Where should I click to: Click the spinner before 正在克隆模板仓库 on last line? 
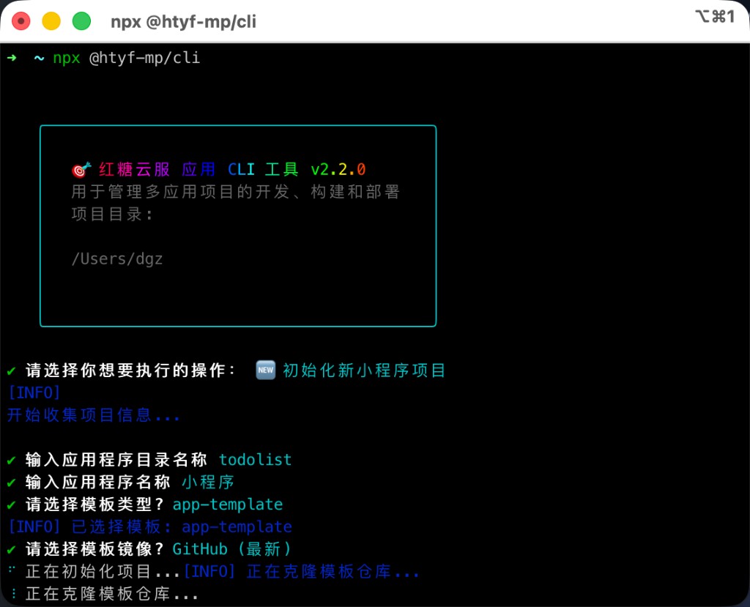(x=12, y=594)
